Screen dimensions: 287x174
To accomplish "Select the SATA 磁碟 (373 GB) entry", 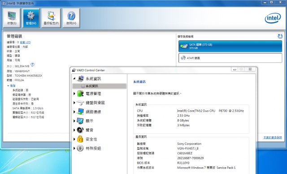I will [230, 46].
